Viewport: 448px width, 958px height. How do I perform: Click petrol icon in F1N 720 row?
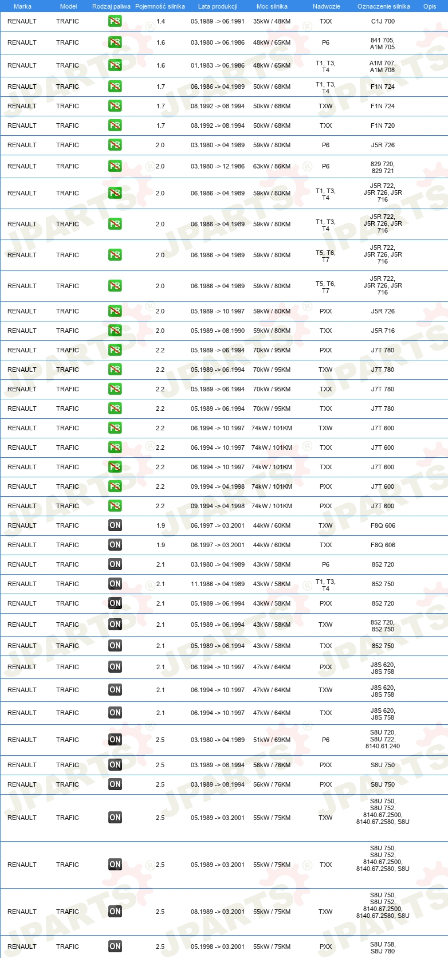[115, 125]
